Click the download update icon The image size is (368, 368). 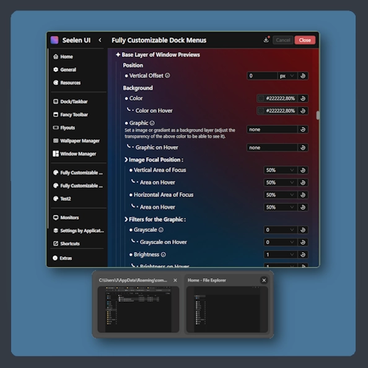pyautogui.click(x=266, y=40)
